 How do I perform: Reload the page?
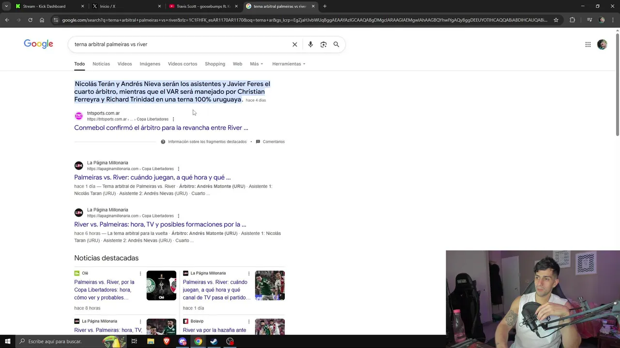click(30, 20)
